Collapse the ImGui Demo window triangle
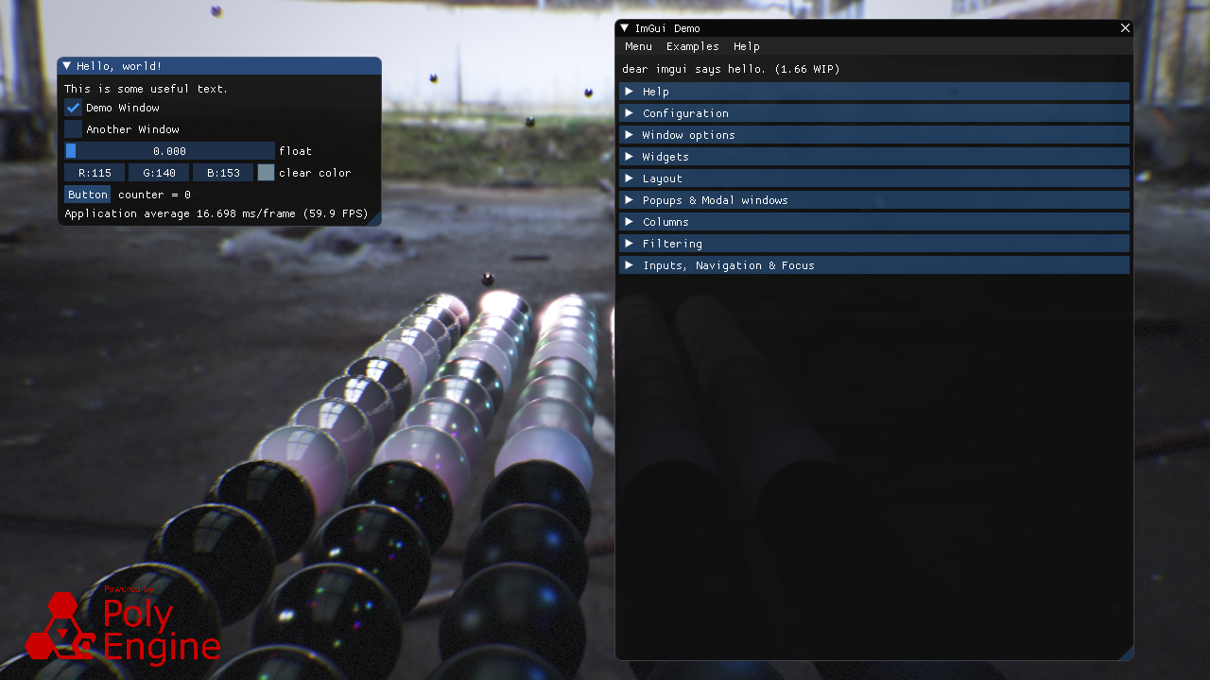Screen dimensions: 1210x680 click(x=625, y=28)
